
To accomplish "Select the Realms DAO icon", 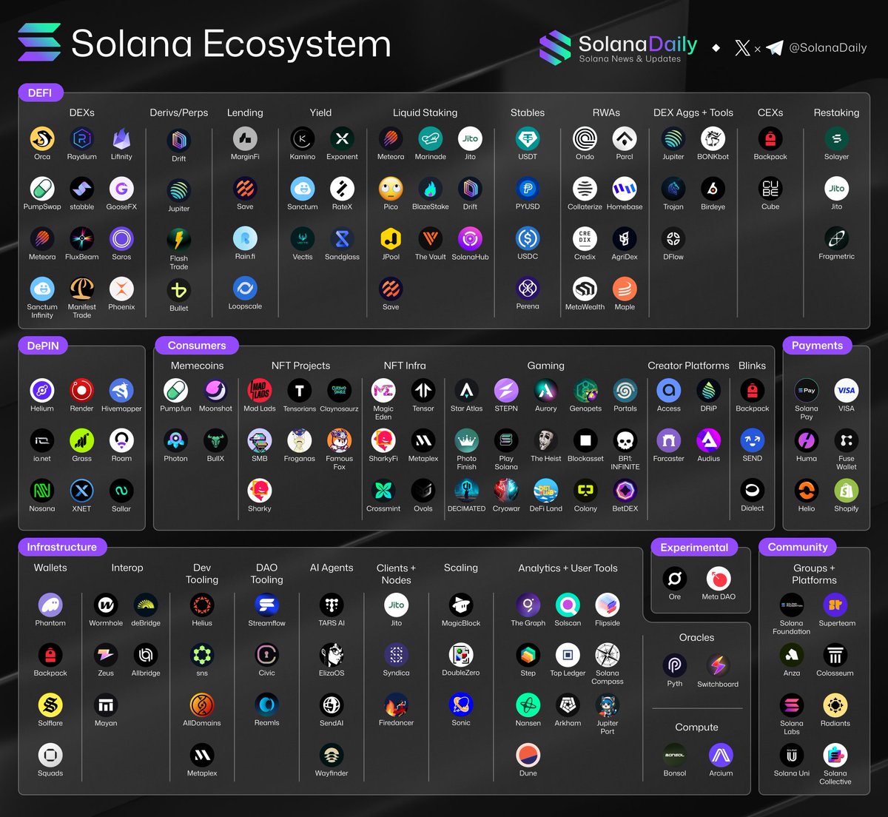I will pos(266,705).
